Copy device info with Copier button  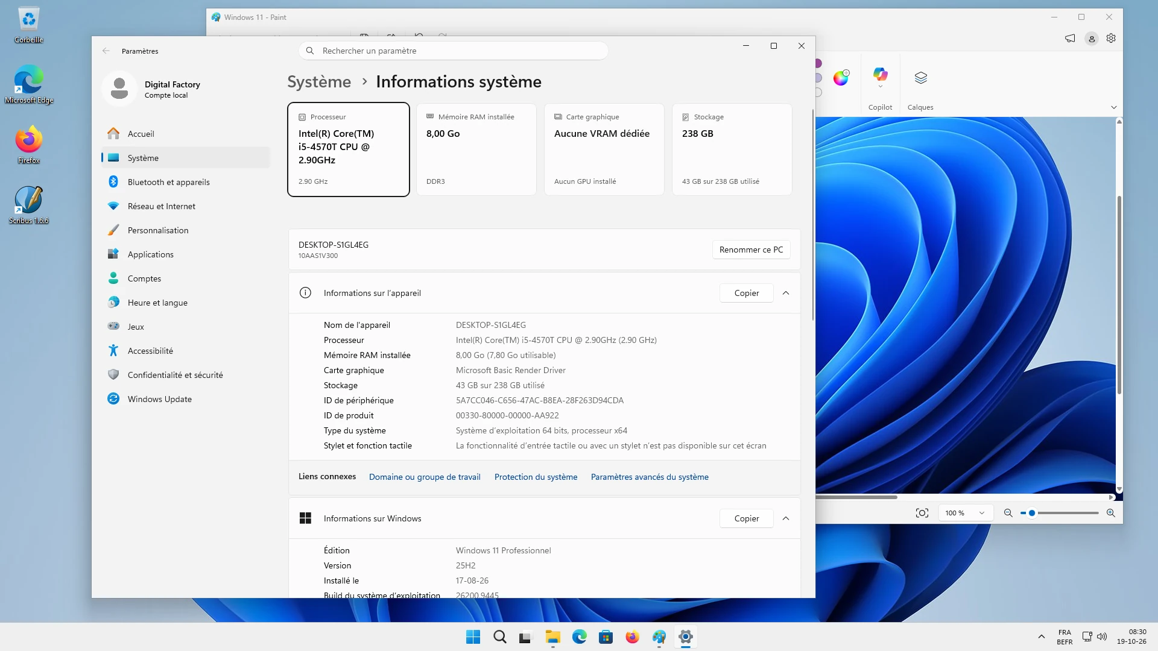coord(746,293)
